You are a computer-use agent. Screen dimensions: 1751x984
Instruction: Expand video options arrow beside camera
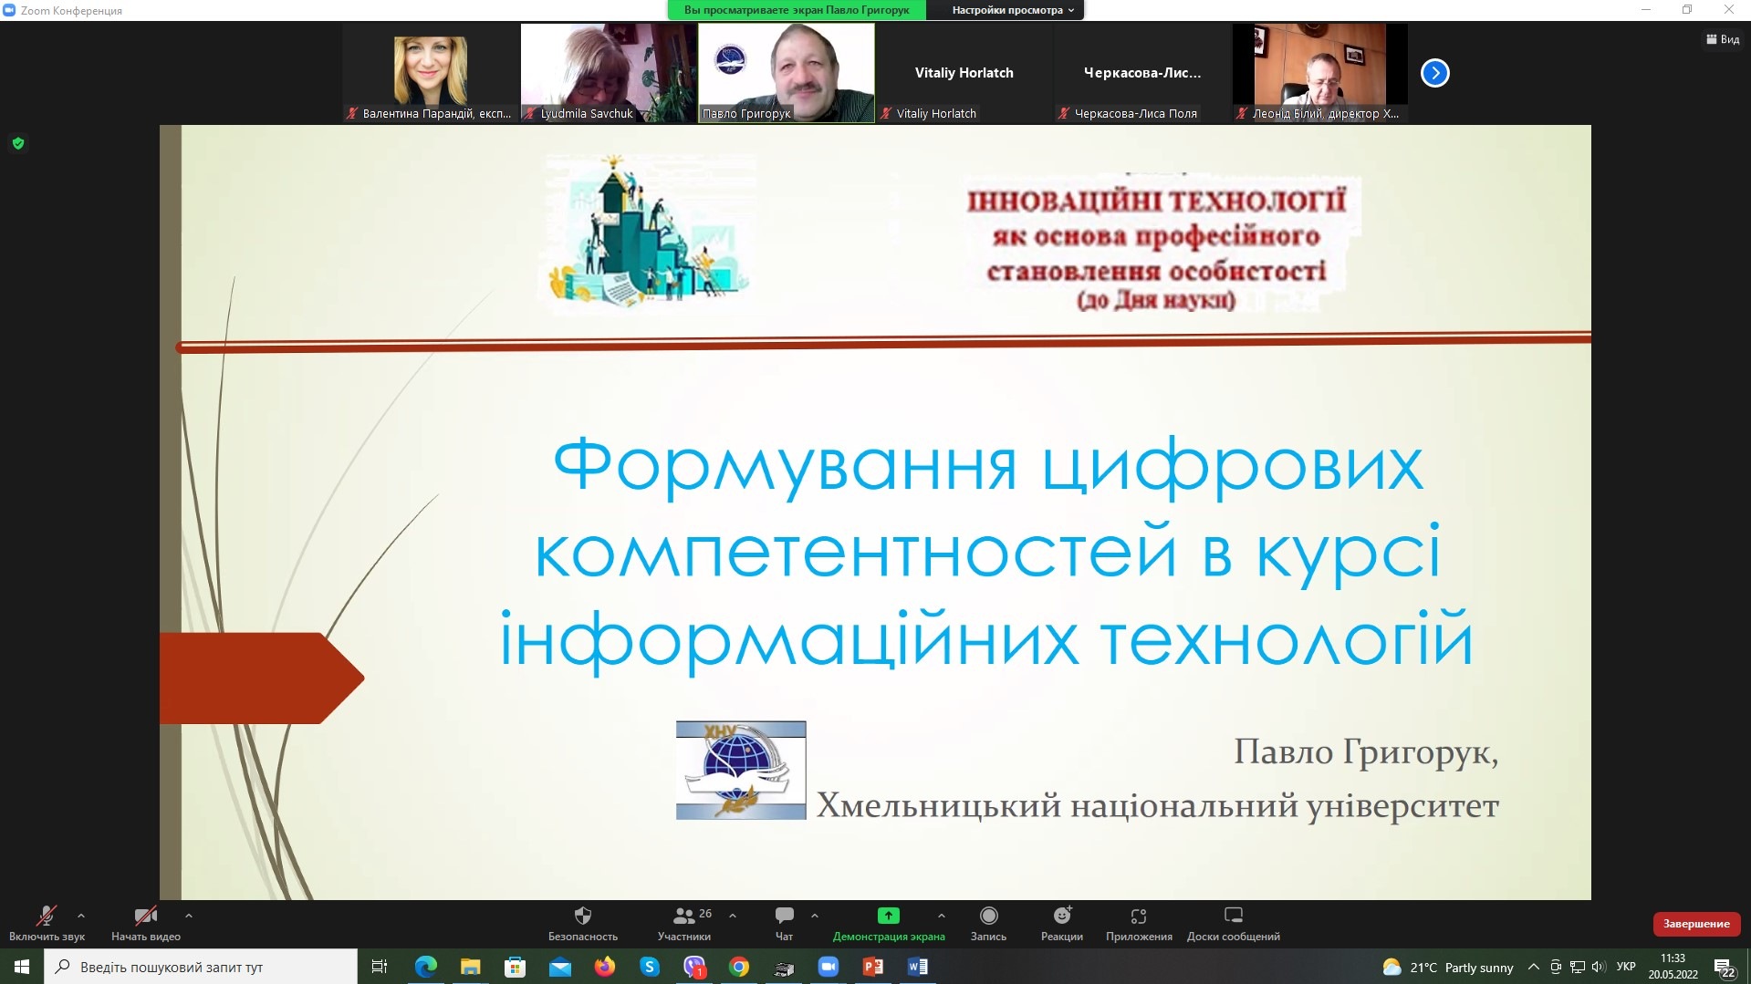click(x=189, y=915)
